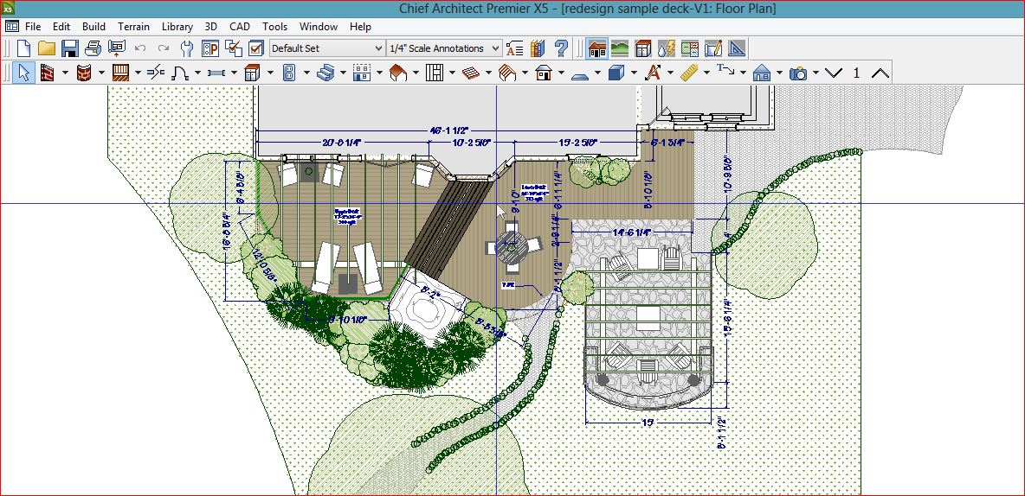Select the Cabinet tool
Viewport: 1025px width, 496px height.
pos(252,73)
